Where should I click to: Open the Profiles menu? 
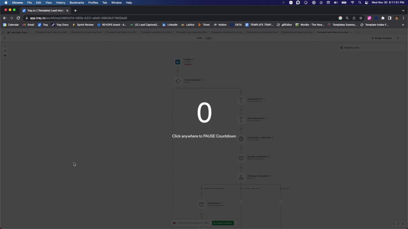(x=93, y=3)
